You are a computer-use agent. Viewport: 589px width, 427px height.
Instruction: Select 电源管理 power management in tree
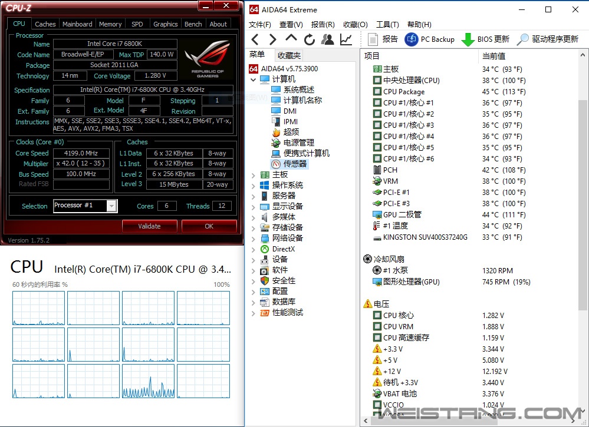tap(292, 143)
